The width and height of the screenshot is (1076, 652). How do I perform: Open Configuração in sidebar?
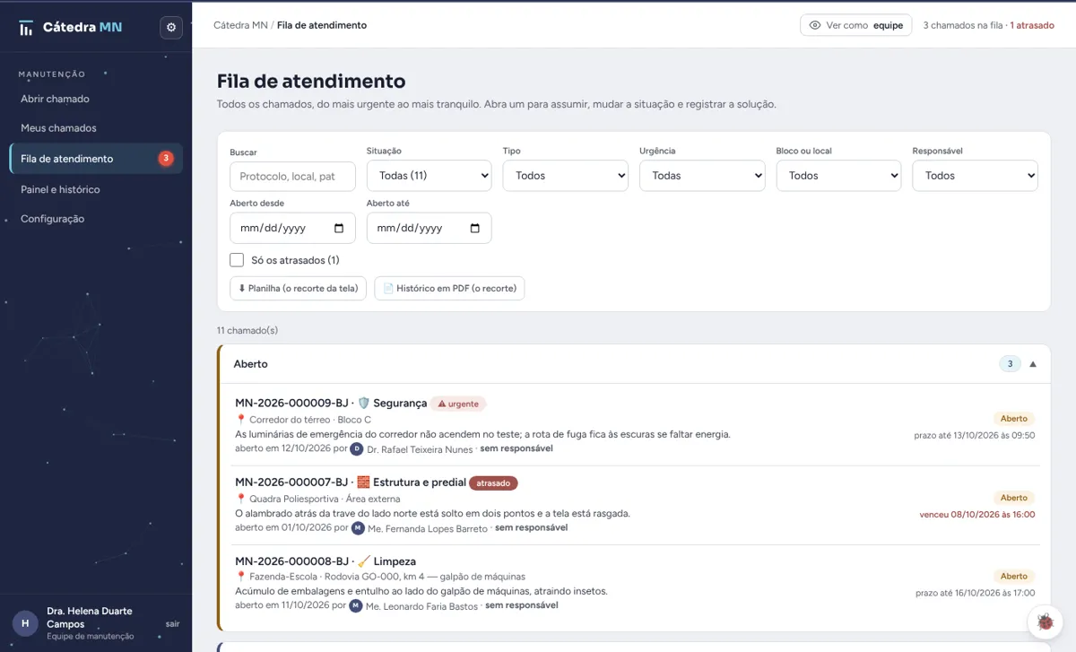(x=96, y=219)
